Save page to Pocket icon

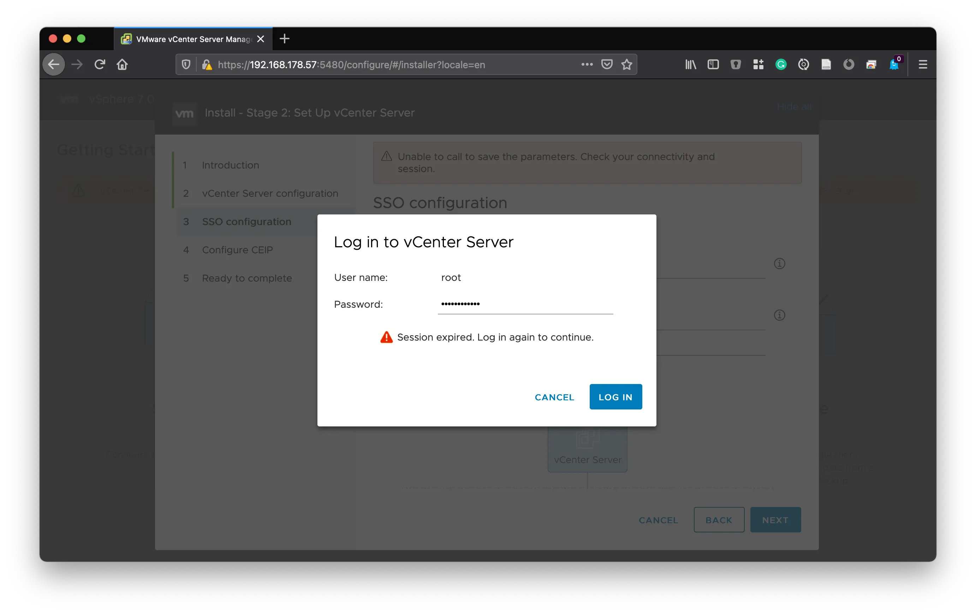pos(606,65)
